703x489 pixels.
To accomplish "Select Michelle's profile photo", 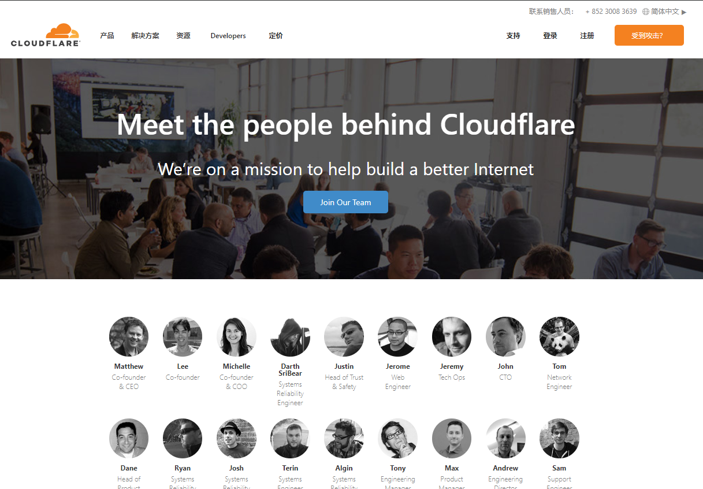I will coord(236,336).
